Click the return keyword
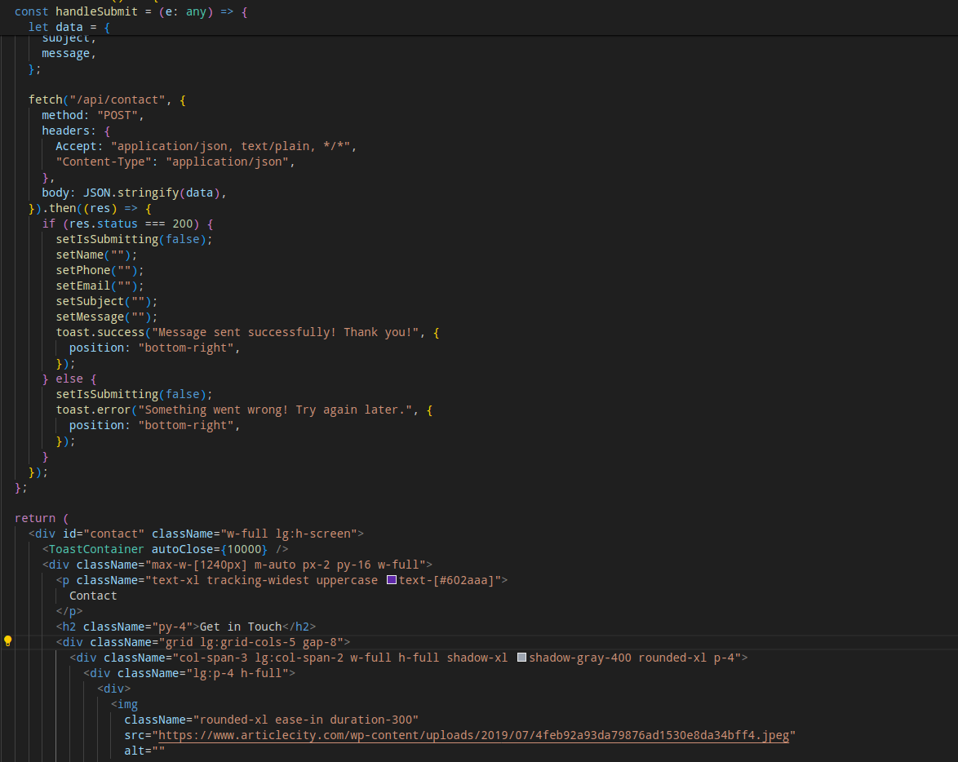 [x=35, y=518]
